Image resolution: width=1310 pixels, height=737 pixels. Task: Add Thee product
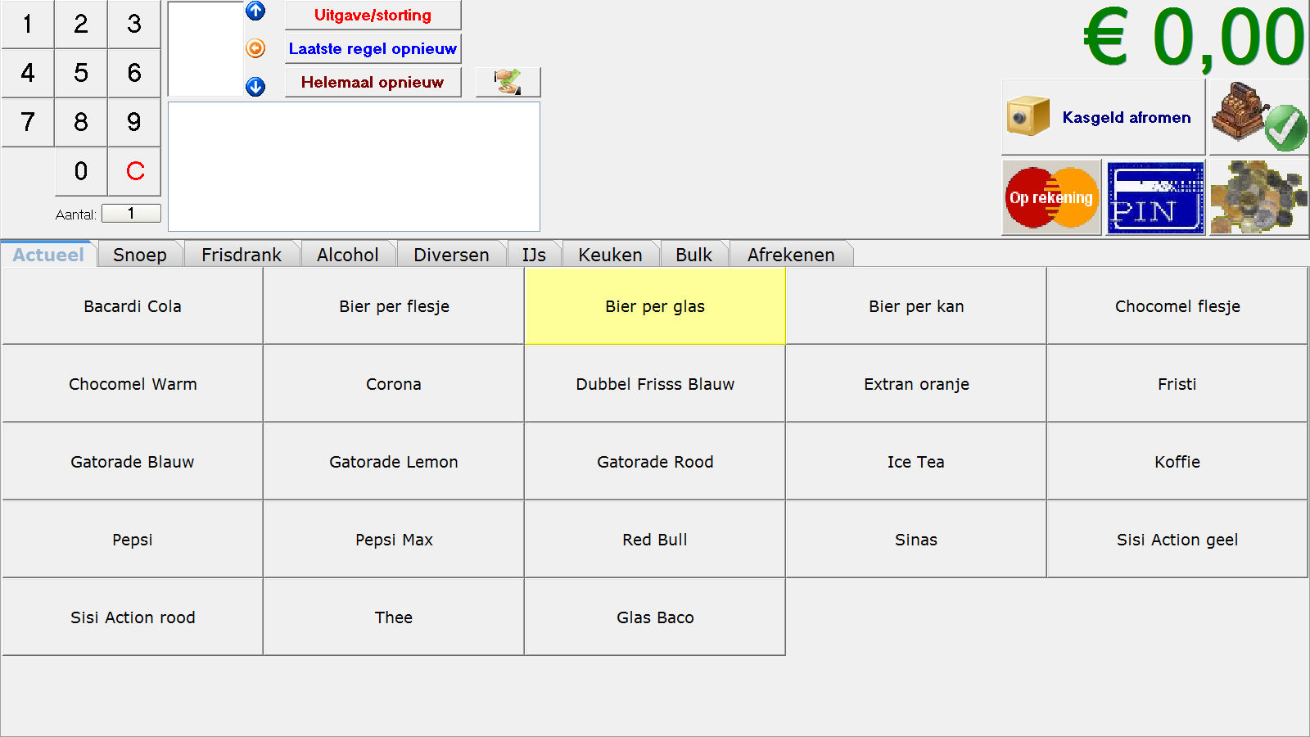394,617
